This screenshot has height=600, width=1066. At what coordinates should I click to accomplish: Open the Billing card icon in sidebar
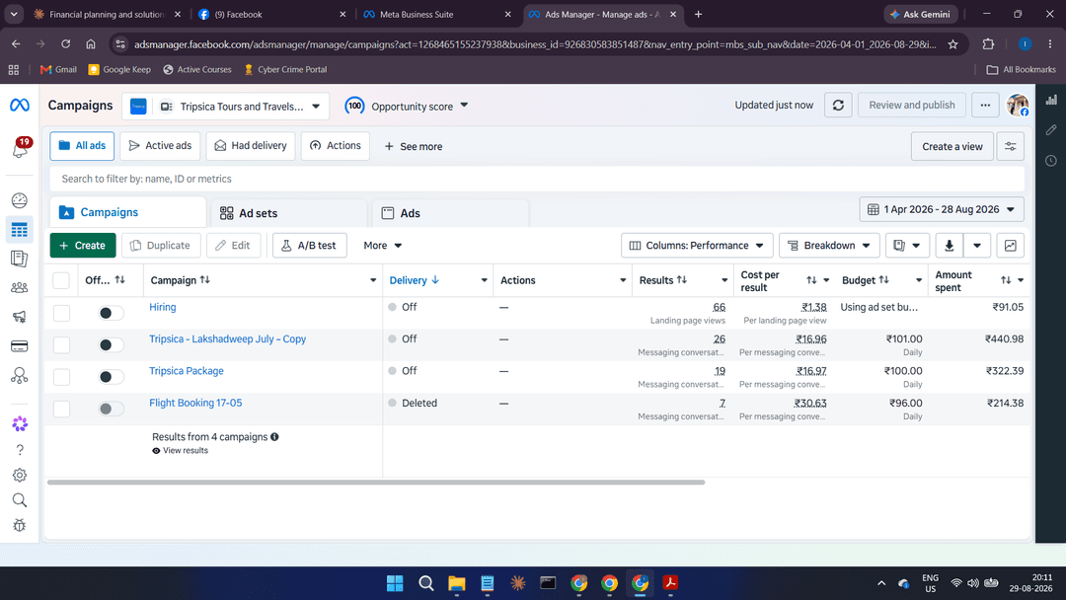[20, 345]
